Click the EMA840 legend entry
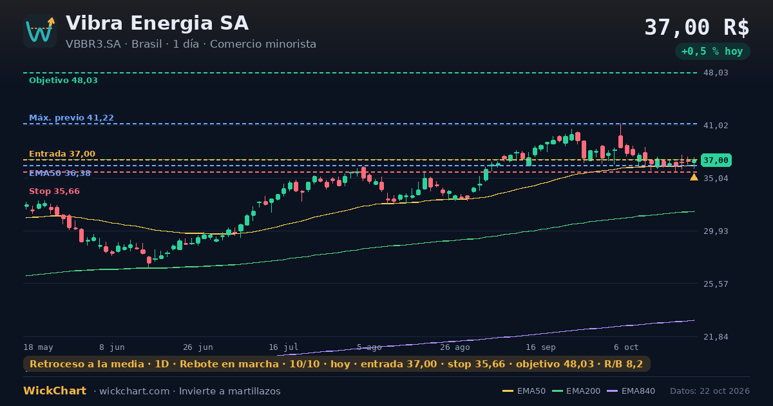773x406 pixels. [x=631, y=391]
